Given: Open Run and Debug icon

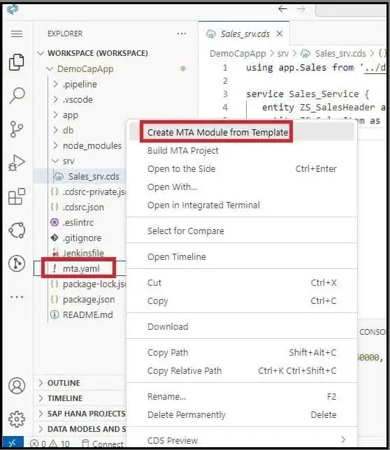Looking at the screenshot, I should click(17, 163).
